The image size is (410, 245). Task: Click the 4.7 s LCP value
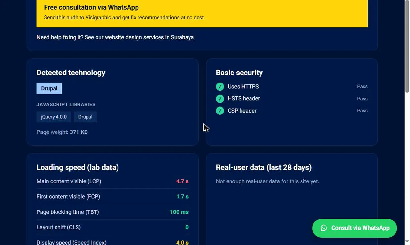[182, 181]
